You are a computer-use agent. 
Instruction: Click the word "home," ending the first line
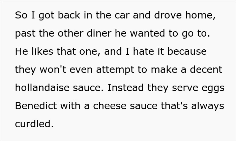pos(201,15)
